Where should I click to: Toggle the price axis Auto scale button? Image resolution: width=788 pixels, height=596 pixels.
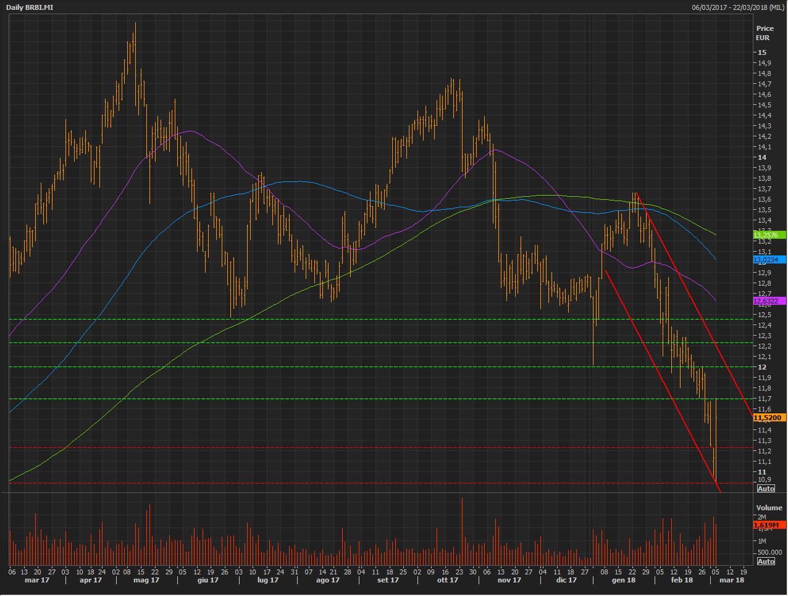tap(766, 489)
